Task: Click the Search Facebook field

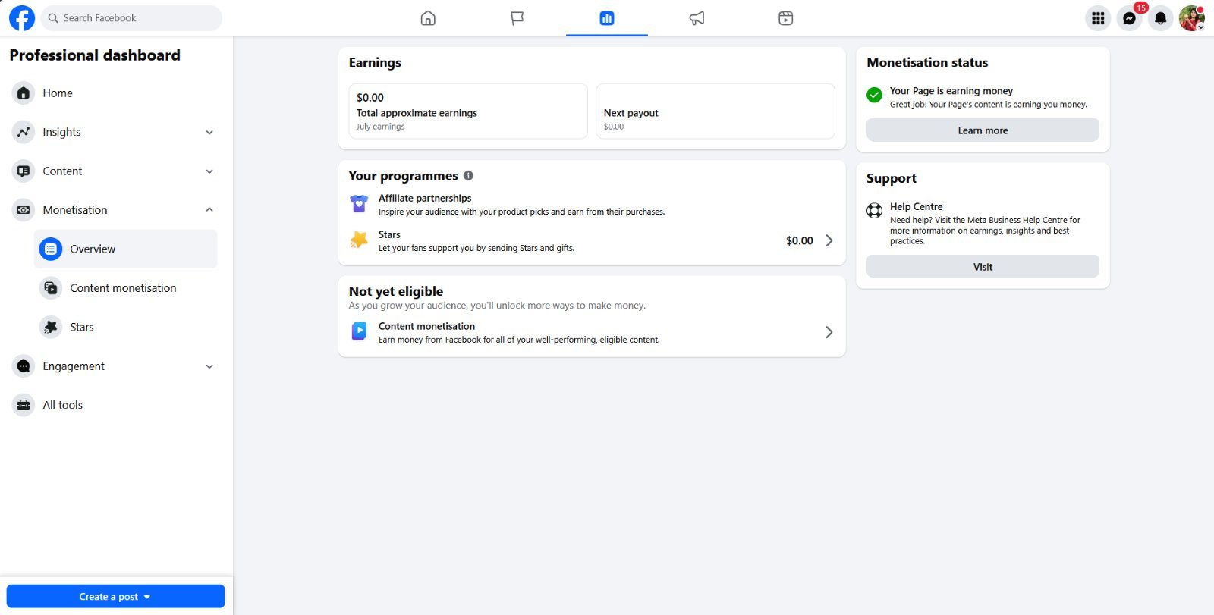Action: (131, 18)
